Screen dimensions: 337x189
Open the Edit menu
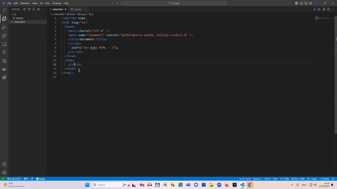[x=15, y=3]
